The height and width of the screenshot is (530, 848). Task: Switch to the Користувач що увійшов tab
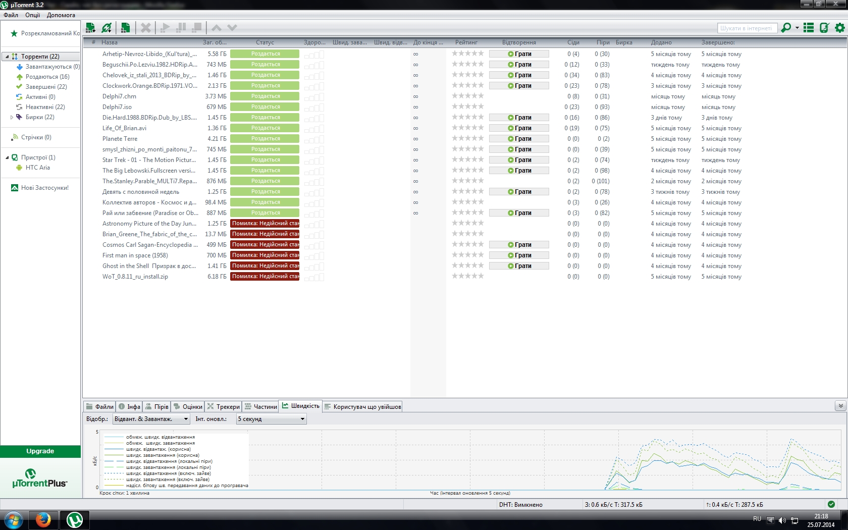(x=362, y=406)
